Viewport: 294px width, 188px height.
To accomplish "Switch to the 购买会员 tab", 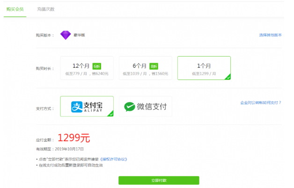I will (x=15, y=9).
